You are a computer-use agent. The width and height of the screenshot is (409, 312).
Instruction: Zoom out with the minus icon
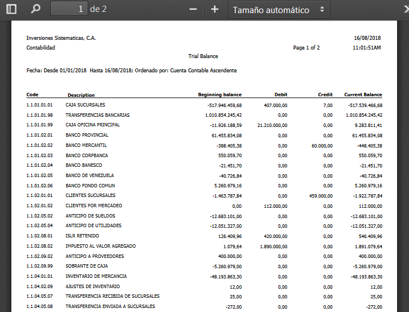pyautogui.click(x=193, y=10)
